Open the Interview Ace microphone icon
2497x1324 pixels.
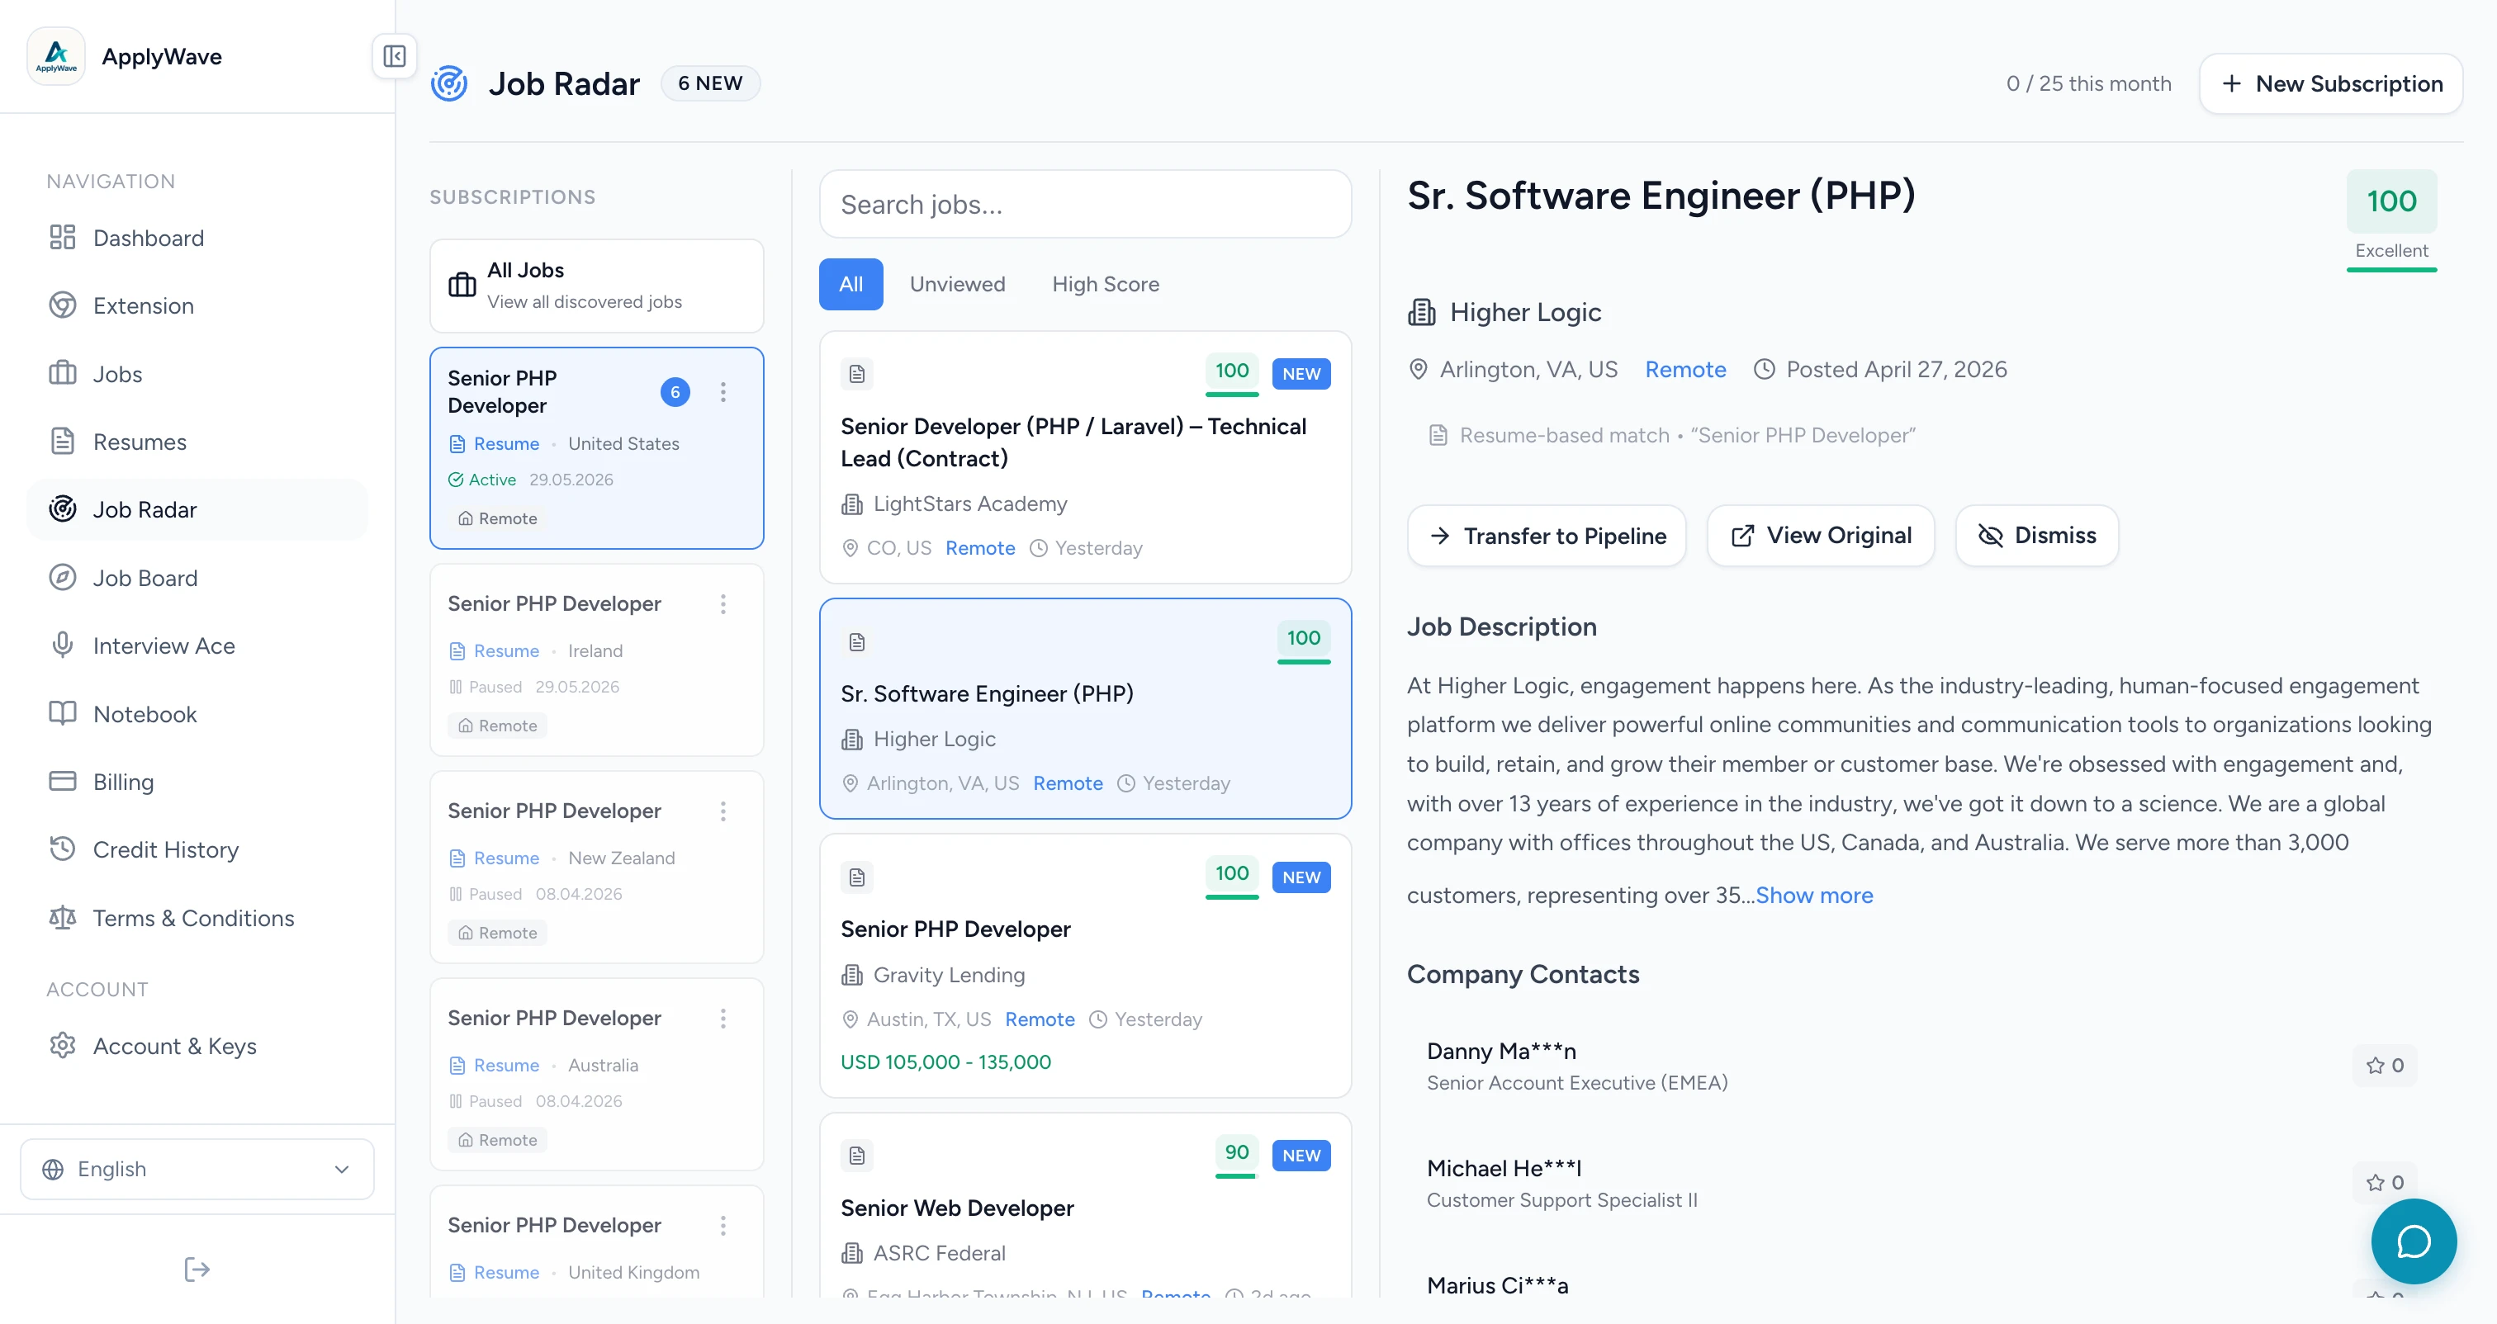pos(63,645)
